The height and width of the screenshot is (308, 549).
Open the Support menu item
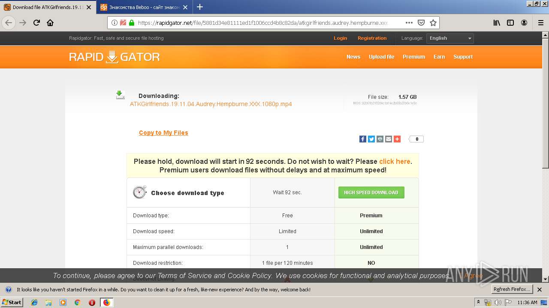point(463,57)
